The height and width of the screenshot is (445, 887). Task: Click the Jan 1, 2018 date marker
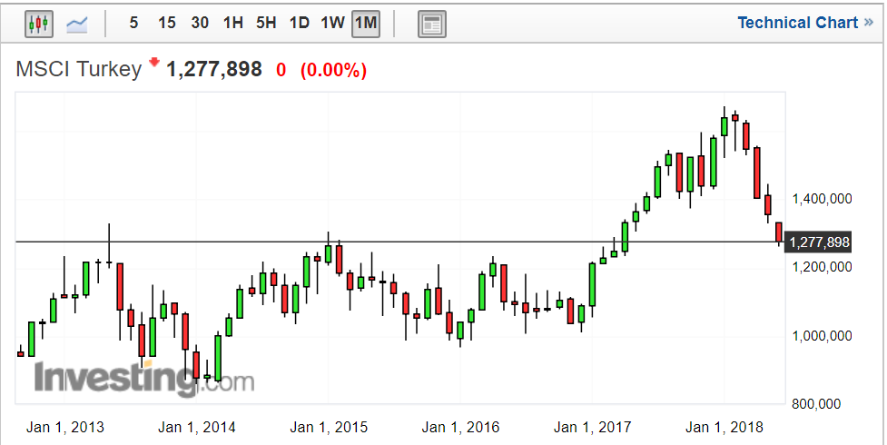[724, 427]
